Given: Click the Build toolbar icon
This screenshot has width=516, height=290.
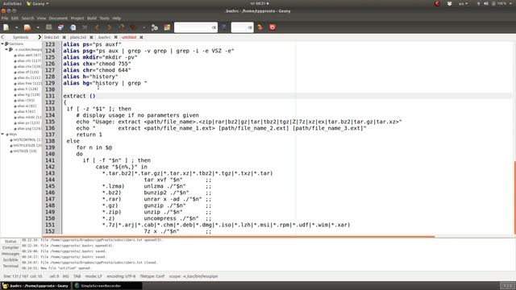Looking at the screenshot, I should click(x=133, y=27).
